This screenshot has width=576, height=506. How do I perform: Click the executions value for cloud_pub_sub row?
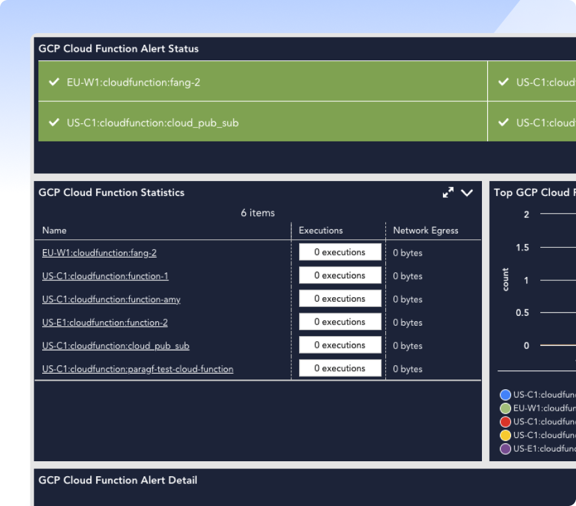(340, 345)
